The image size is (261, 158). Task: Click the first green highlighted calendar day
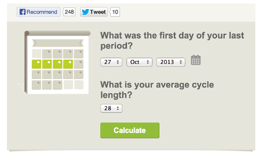36,64
